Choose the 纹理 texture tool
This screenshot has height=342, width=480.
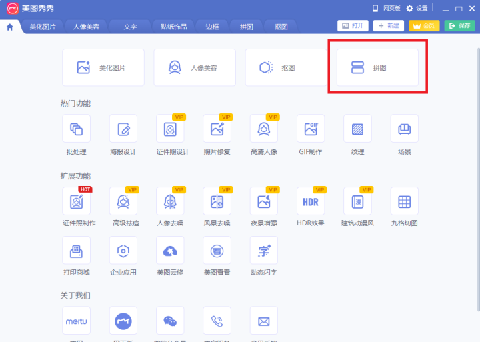pyautogui.click(x=357, y=129)
